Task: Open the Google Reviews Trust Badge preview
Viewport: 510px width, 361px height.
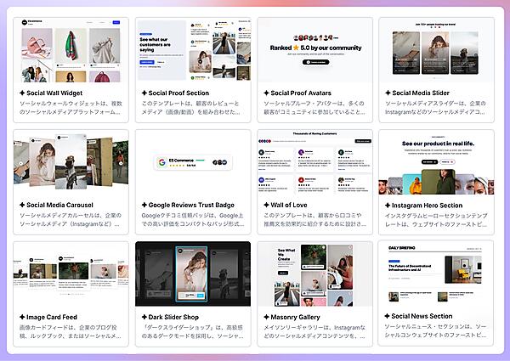Action: pyautogui.click(x=193, y=162)
